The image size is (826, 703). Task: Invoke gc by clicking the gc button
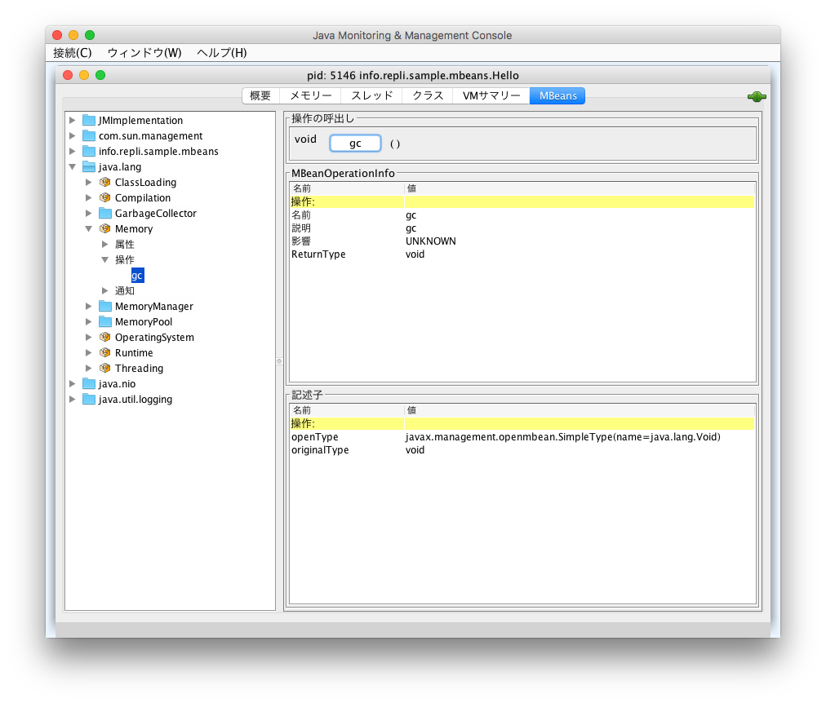pyautogui.click(x=355, y=142)
